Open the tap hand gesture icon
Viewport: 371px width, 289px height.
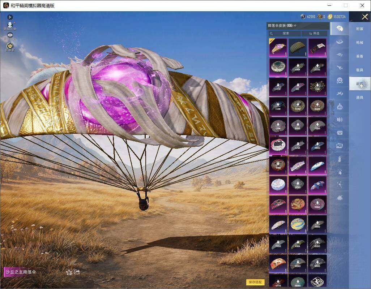pyautogui.click(x=340, y=172)
